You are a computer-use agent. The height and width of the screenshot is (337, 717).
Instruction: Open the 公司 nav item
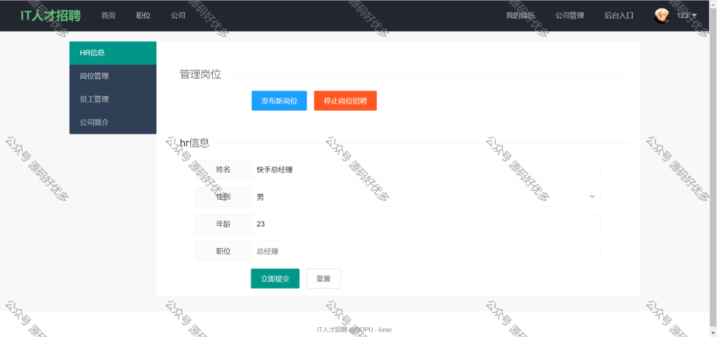[179, 15]
